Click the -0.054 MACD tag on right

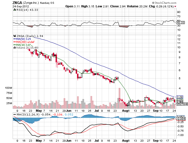click(x=180, y=119)
